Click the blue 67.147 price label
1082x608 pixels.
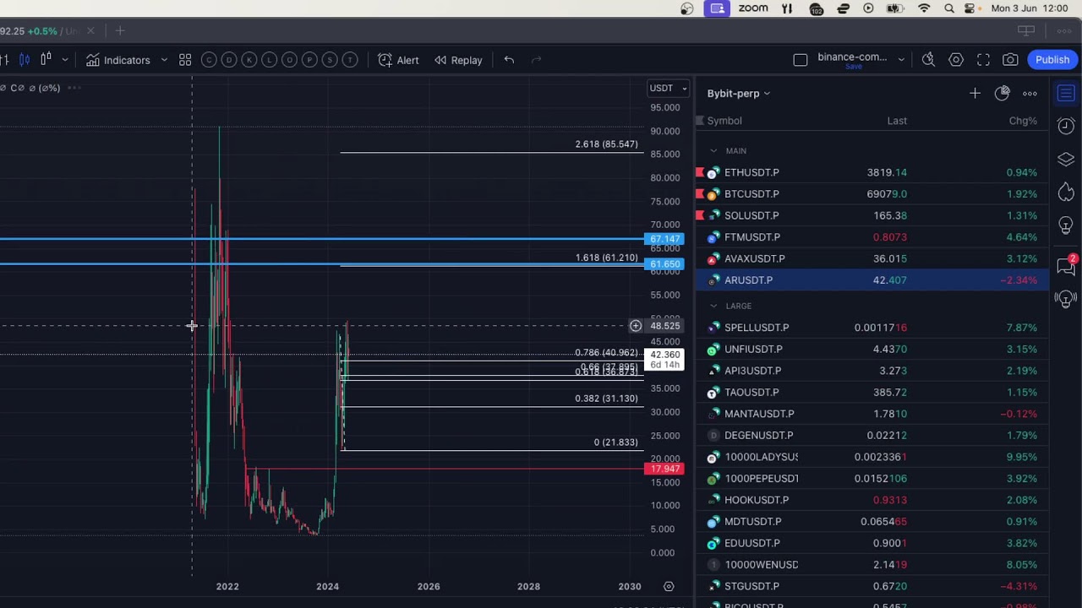(665, 239)
